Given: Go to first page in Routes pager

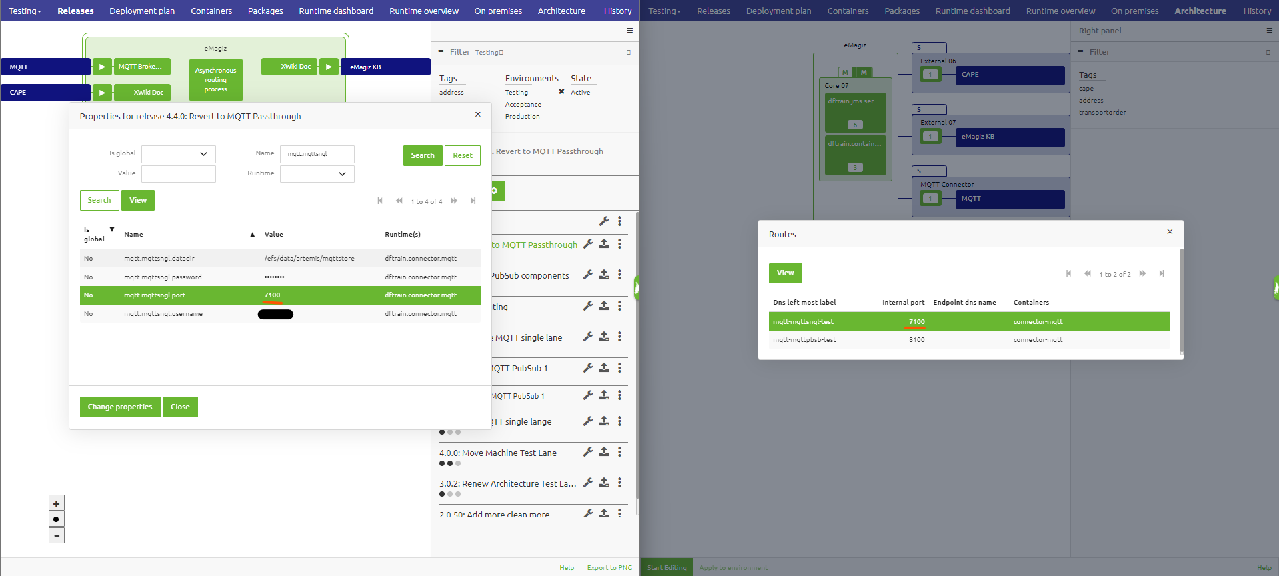Looking at the screenshot, I should (1068, 273).
